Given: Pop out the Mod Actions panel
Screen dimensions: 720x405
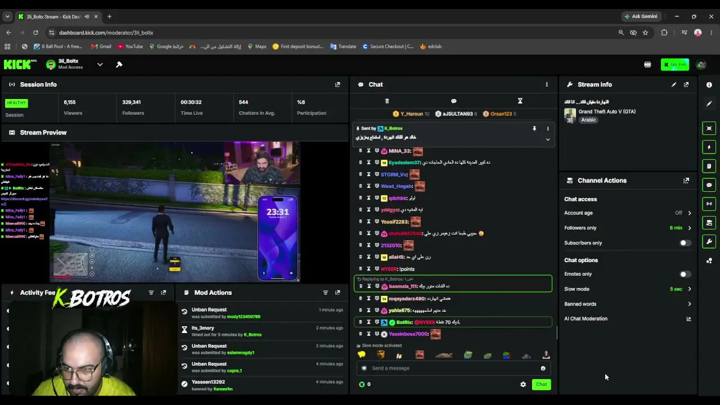Looking at the screenshot, I should [x=337, y=292].
